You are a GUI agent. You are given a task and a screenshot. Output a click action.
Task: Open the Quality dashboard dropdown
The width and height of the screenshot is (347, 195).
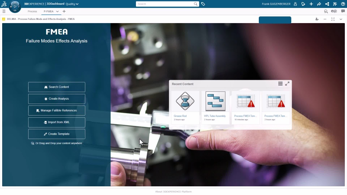pyautogui.click(x=72, y=4)
